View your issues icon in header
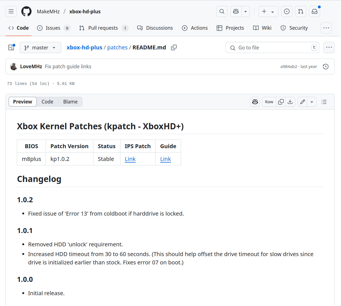Viewport: 341px width, 306px height. pyautogui.click(x=287, y=11)
